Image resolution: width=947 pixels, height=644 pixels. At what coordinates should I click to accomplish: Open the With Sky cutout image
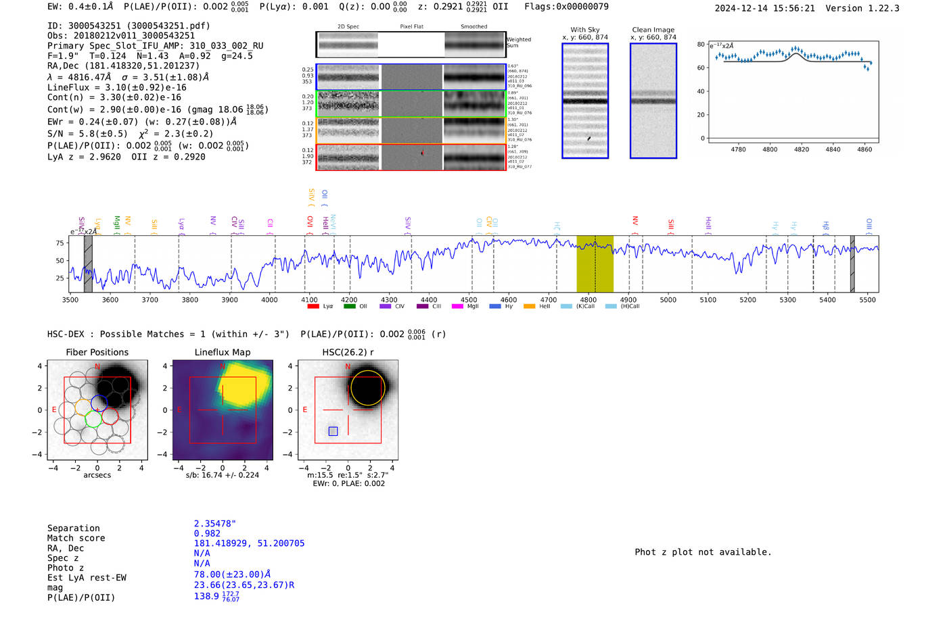tap(585, 101)
